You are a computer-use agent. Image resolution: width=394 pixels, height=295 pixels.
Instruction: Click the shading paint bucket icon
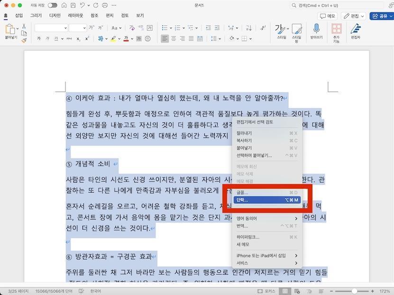[232, 38]
